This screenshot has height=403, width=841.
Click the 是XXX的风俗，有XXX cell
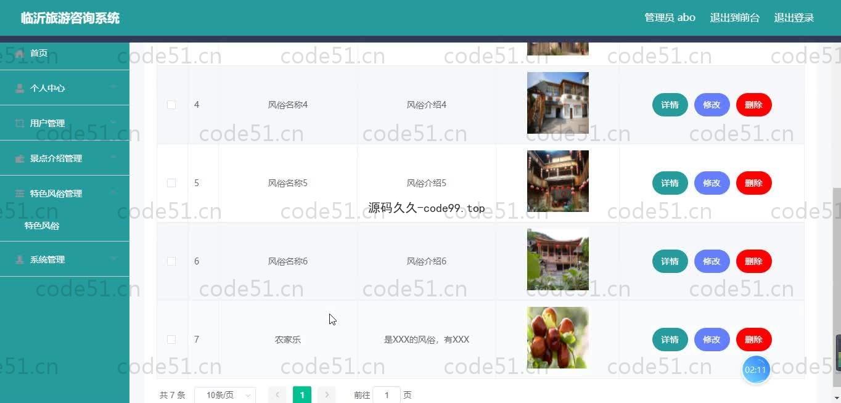(427, 340)
